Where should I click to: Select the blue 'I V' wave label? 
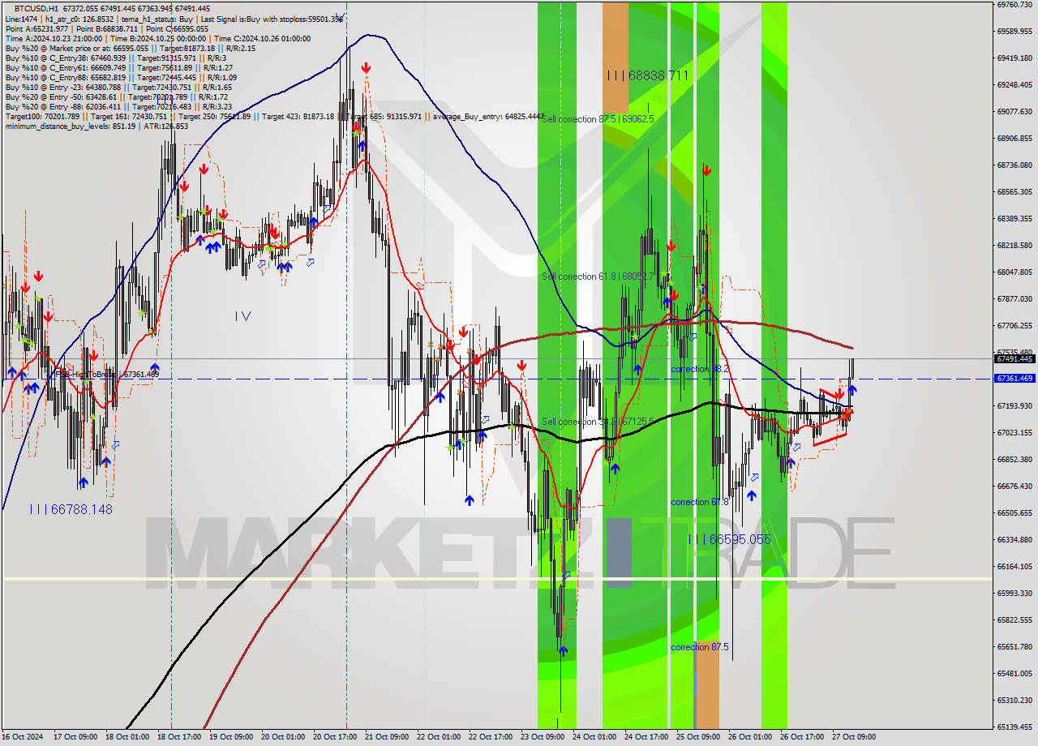point(242,316)
